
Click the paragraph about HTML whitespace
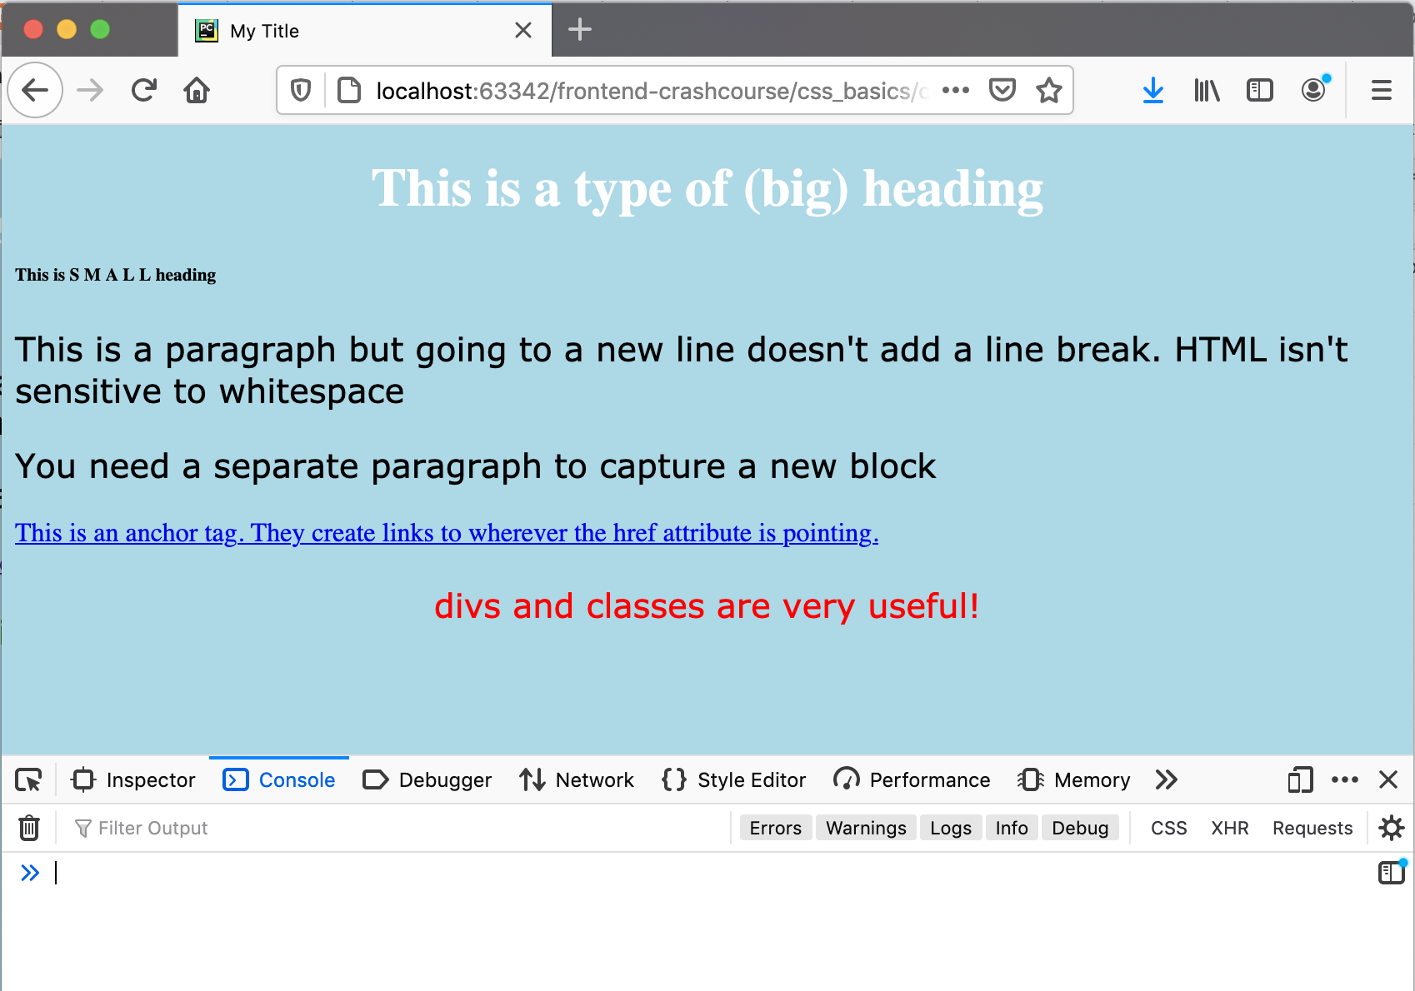[682, 370]
